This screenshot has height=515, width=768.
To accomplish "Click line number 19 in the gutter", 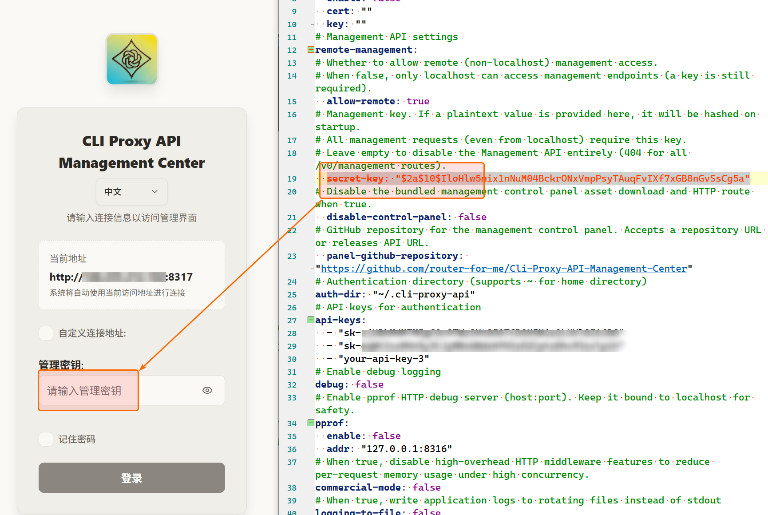I will 292,179.
